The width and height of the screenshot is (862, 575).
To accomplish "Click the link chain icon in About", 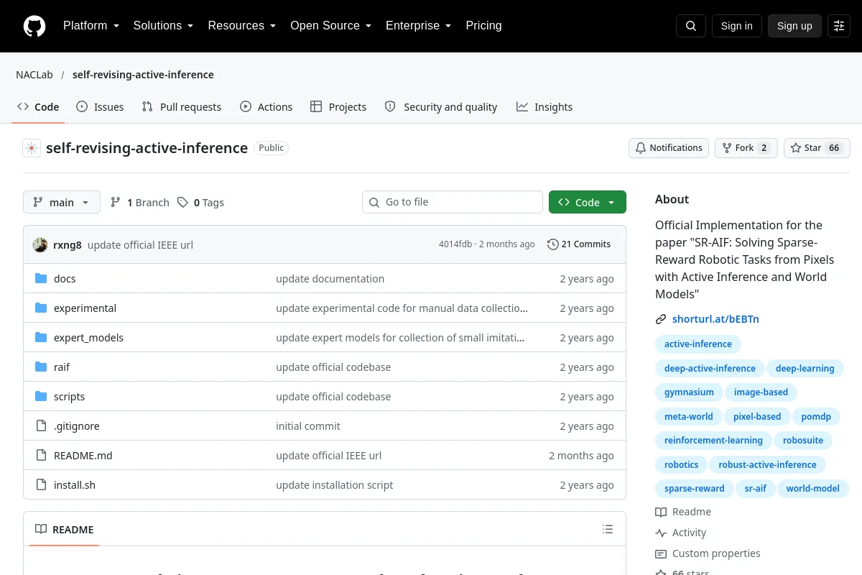I will (661, 319).
